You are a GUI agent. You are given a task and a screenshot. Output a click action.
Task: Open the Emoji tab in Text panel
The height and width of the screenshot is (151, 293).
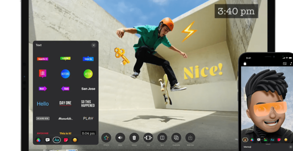(x=75, y=140)
